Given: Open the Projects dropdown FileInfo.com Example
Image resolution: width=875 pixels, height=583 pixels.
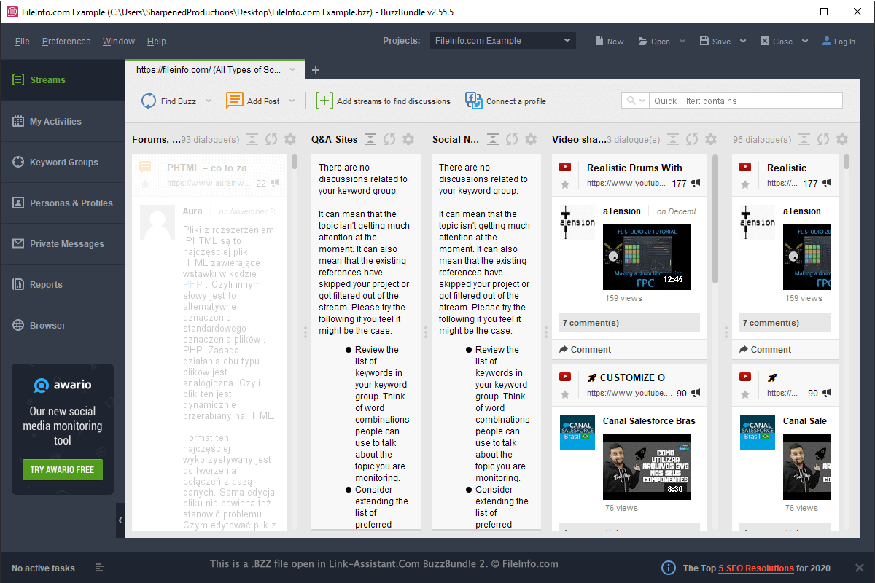Looking at the screenshot, I should tap(502, 41).
